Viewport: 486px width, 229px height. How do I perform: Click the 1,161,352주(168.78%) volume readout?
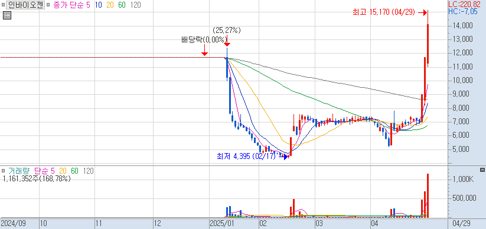click(37, 178)
